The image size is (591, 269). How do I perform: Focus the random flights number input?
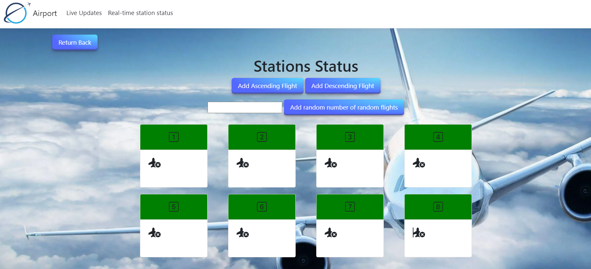[x=245, y=107]
